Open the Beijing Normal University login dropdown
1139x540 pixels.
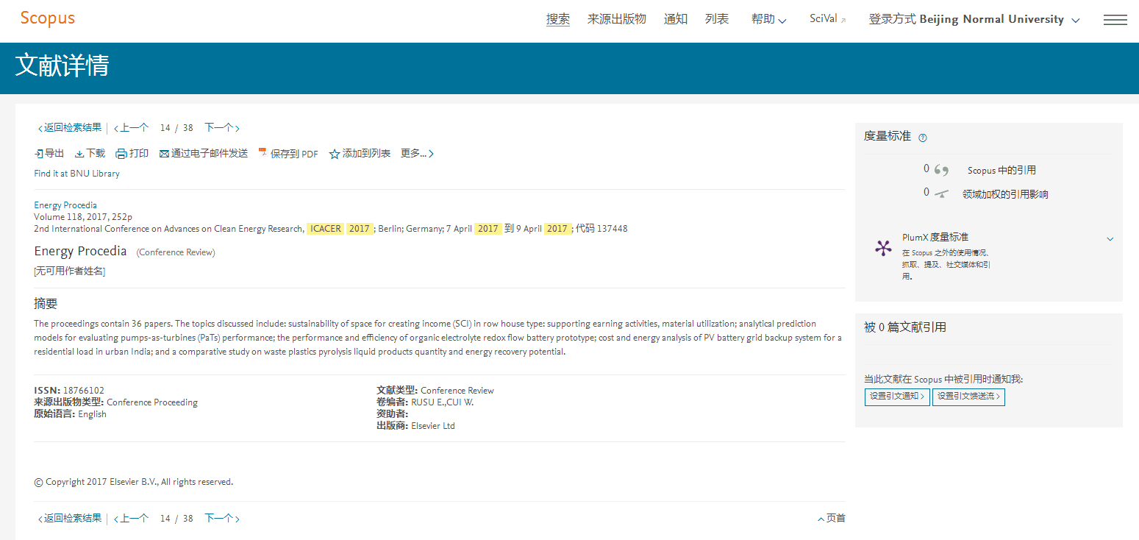(974, 19)
